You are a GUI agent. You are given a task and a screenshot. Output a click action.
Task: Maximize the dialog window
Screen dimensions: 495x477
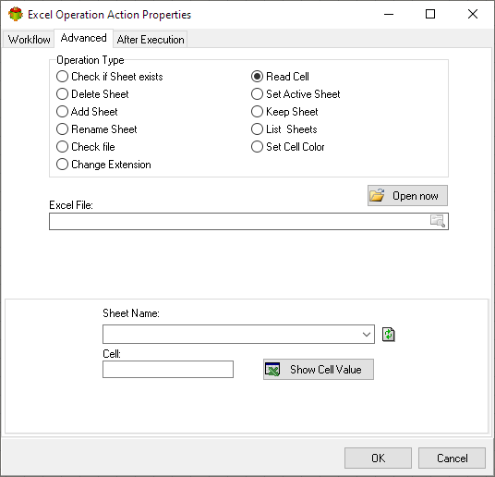[430, 14]
